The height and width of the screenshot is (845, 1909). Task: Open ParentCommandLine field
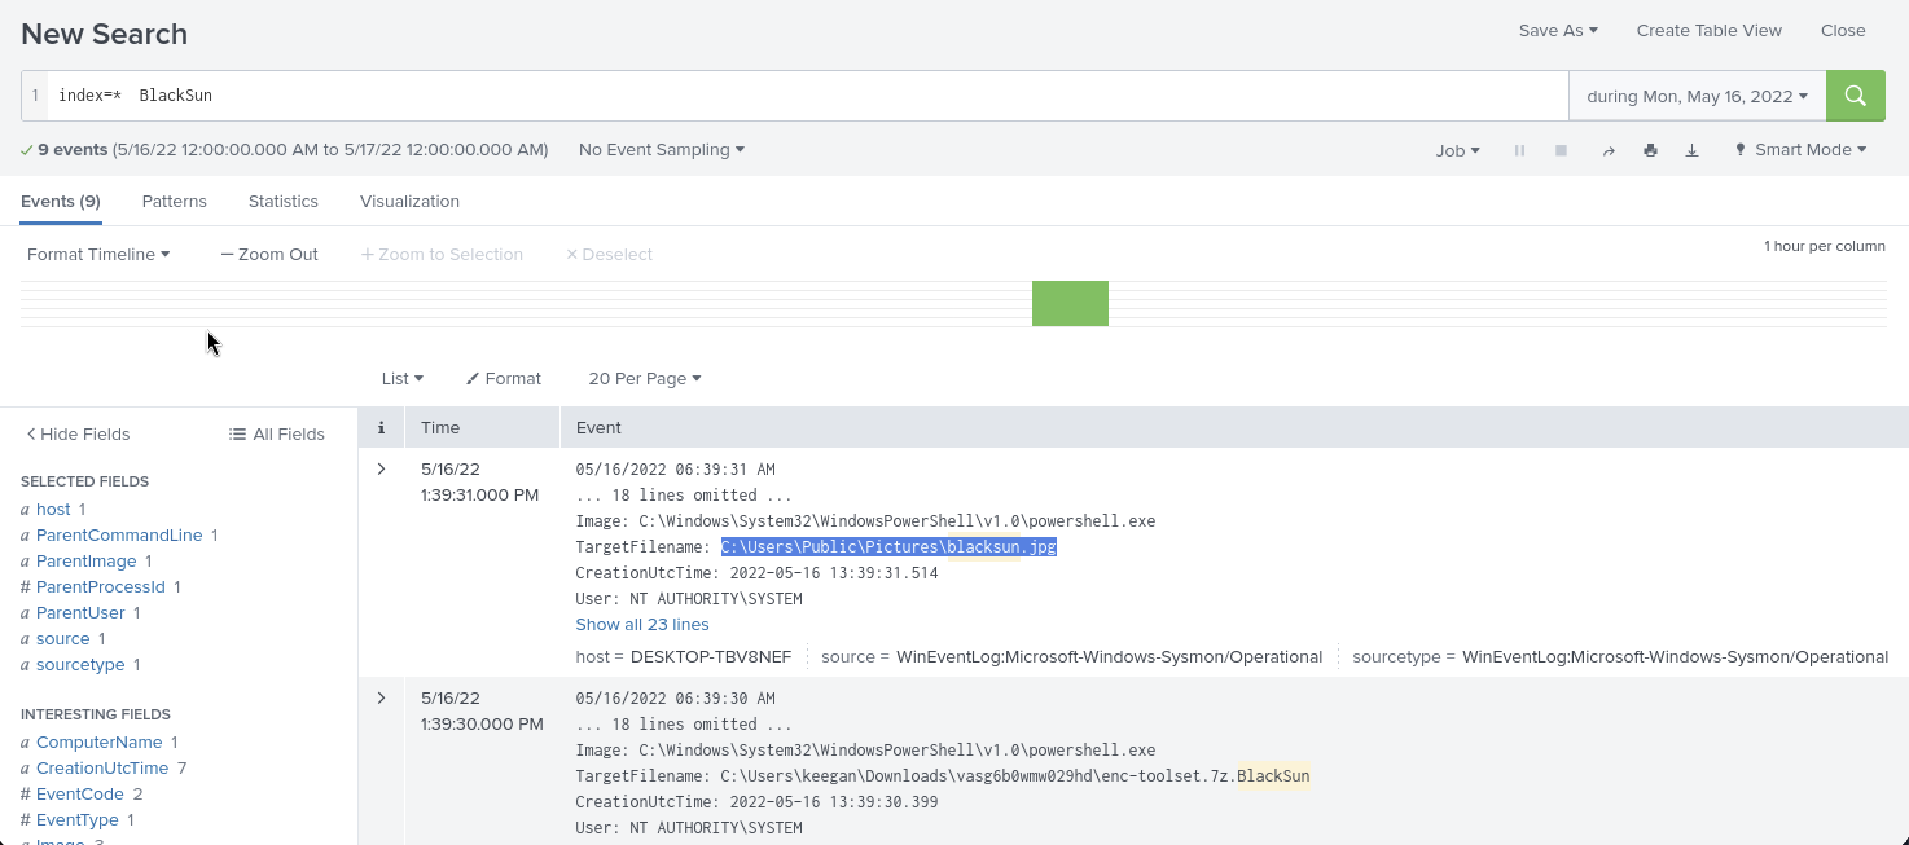pyautogui.click(x=119, y=536)
